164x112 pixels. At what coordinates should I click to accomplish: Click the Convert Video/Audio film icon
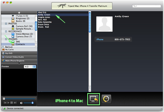[3, 57]
